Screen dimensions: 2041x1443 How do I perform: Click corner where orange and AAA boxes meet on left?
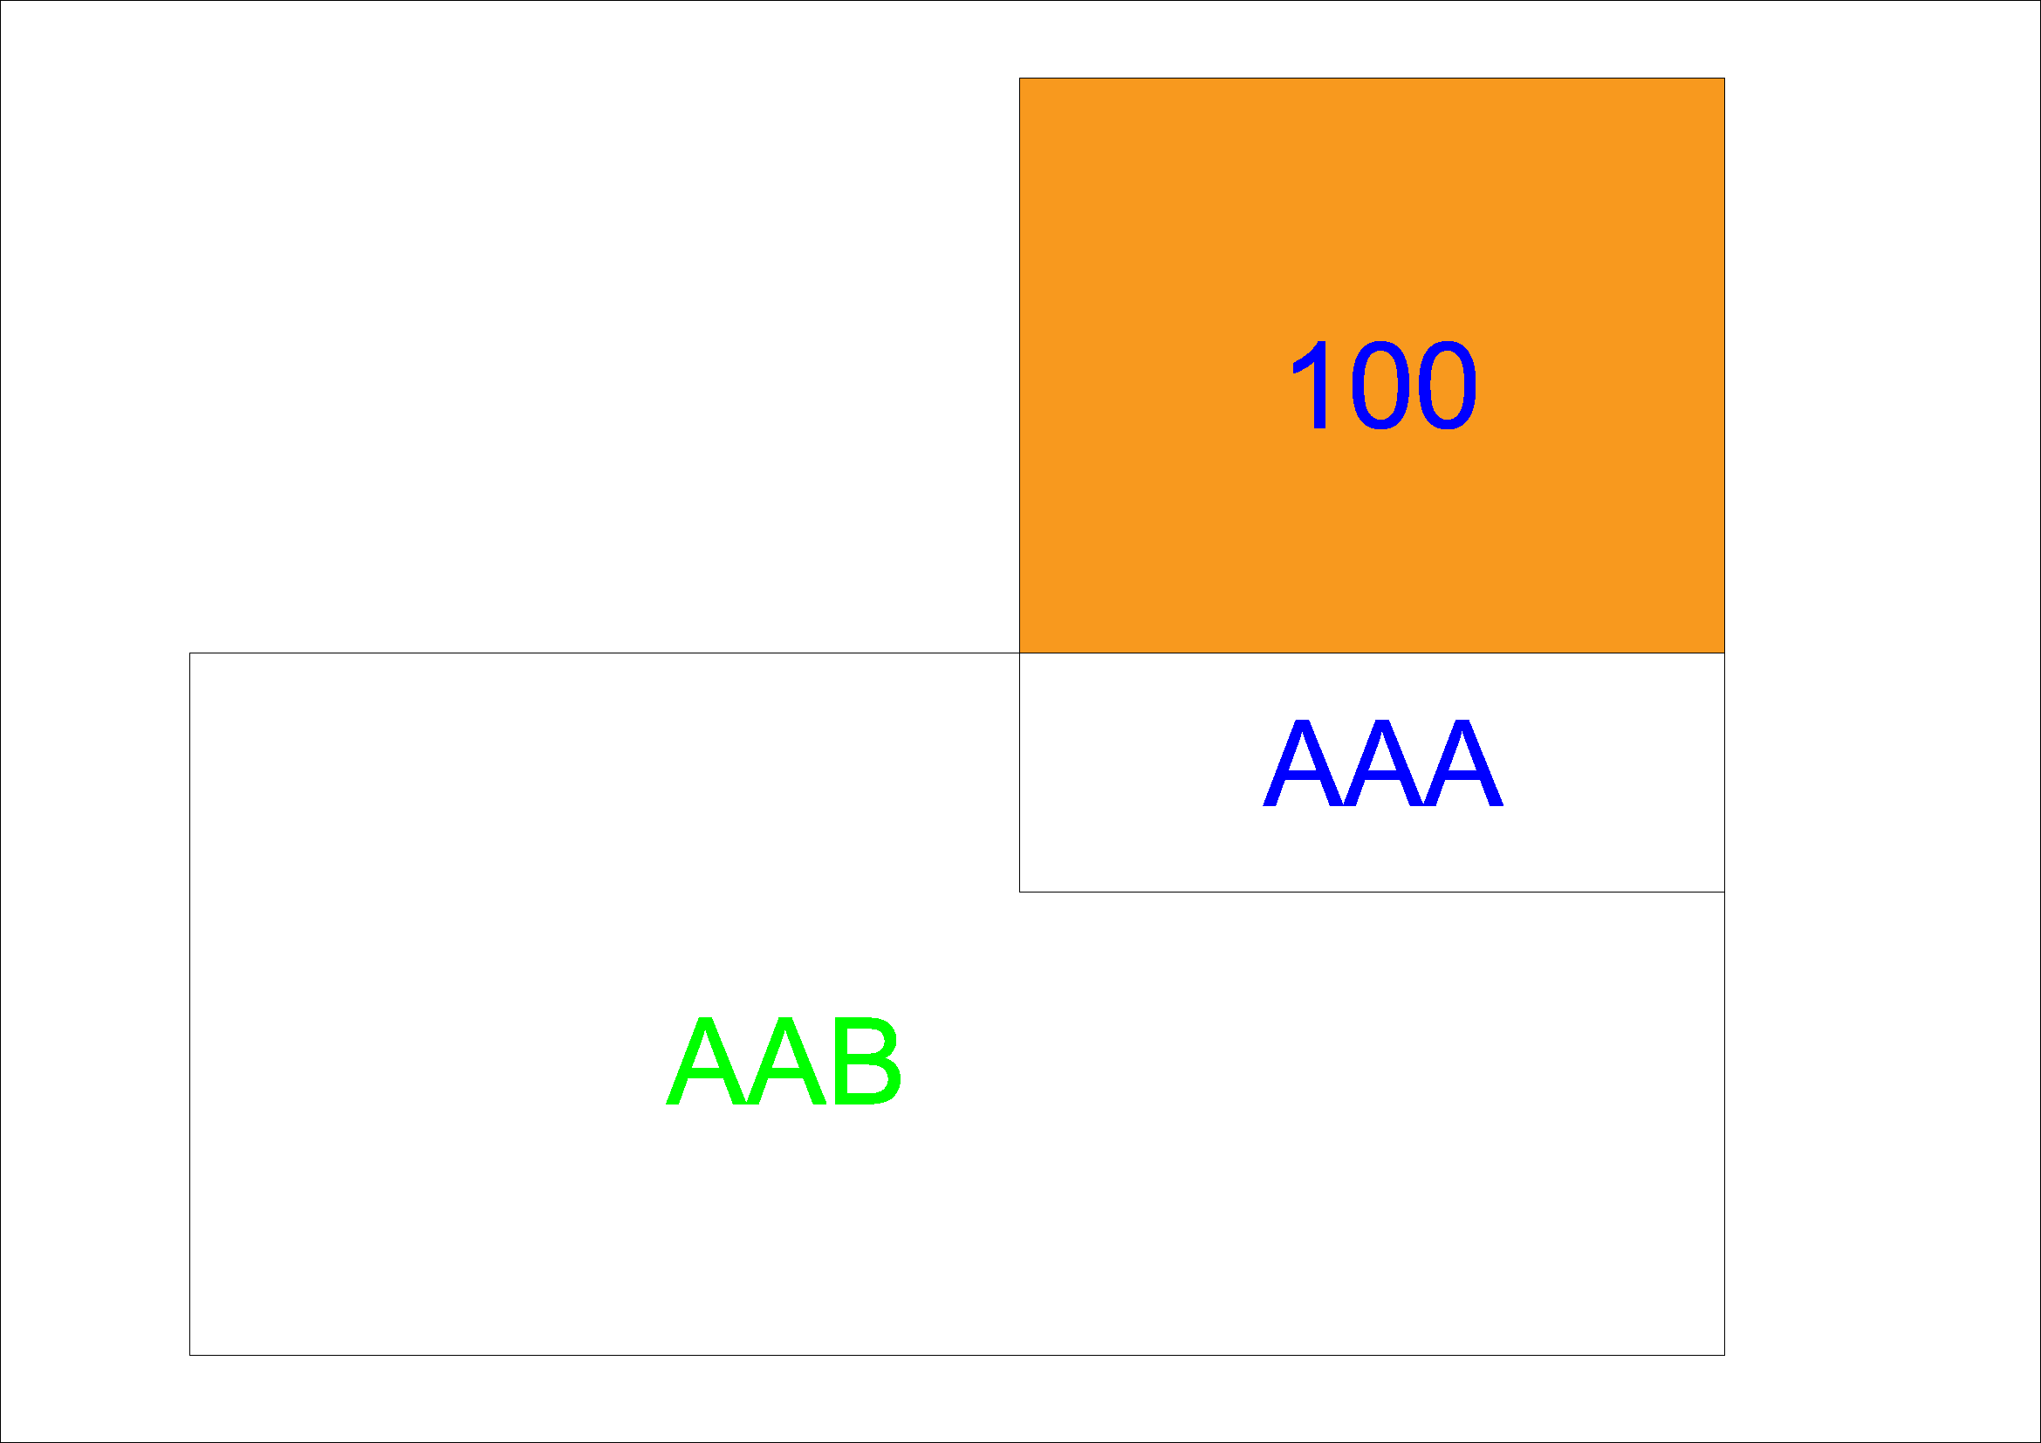coord(1019,653)
